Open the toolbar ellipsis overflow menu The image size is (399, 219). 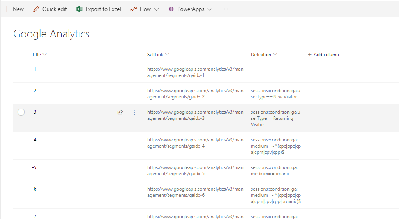click(228, 9)
